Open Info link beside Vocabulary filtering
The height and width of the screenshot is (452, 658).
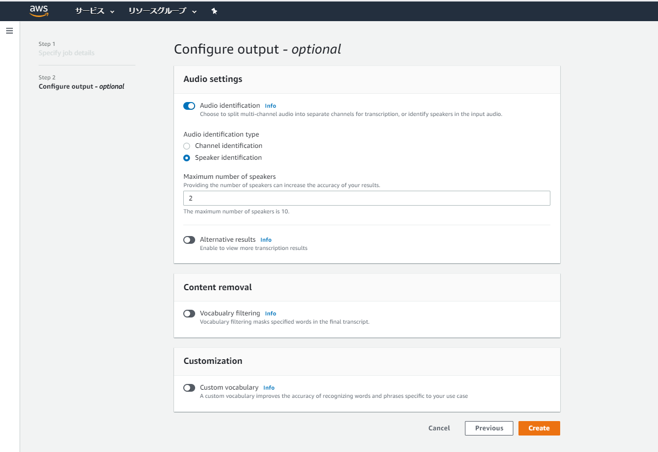[x=270, y=313]
